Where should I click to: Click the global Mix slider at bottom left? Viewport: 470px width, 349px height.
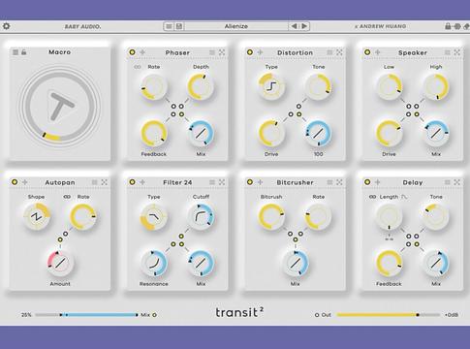[86, 314]
